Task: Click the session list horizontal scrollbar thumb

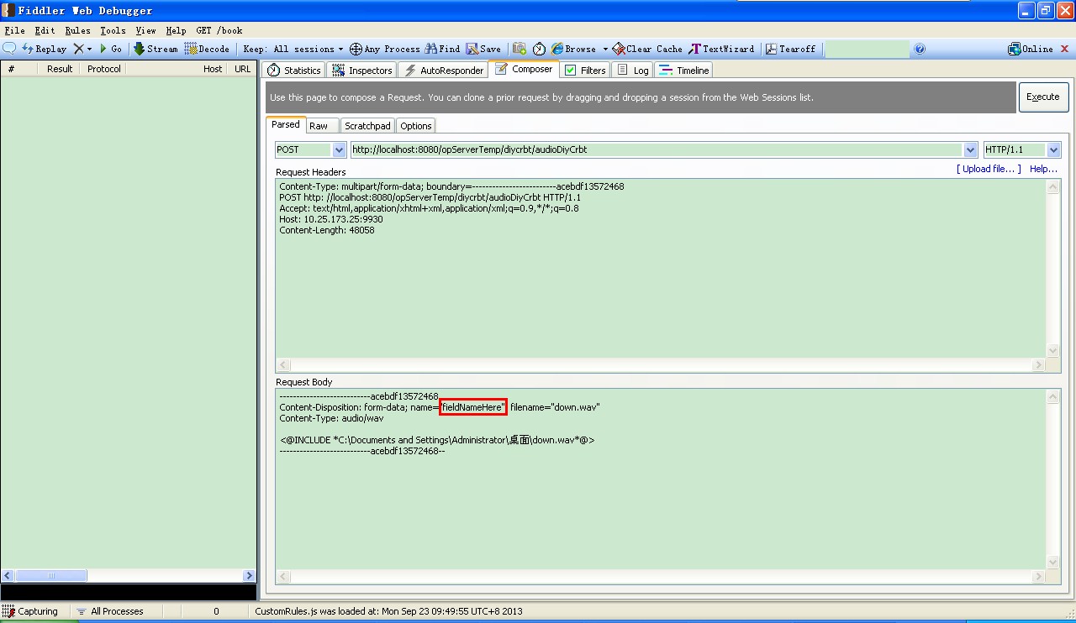Action: coord(50,576)
